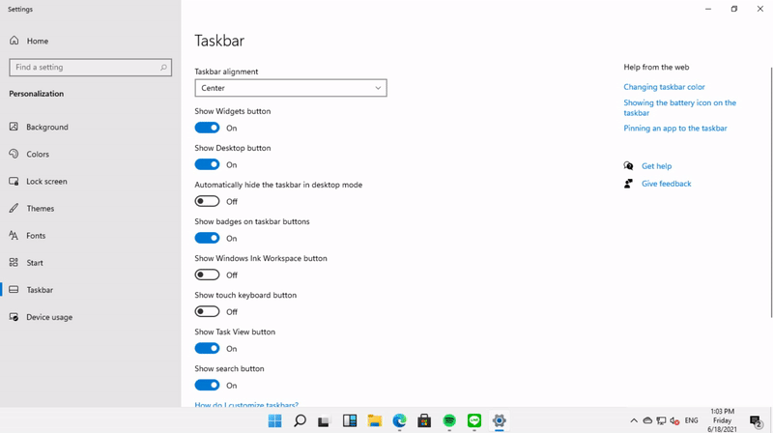This screenshot has width=773, height=433.
Task: Click the Settings page vertical scrollbar
Action: coord(770,192)
